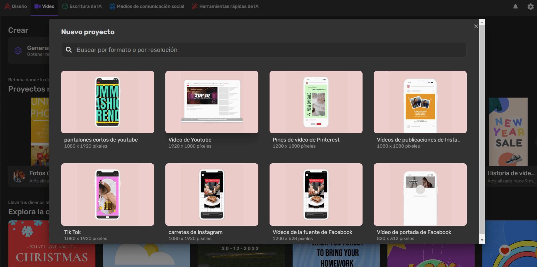This screenshot has width=537, height=267.
Task: Click the 'Vídeo de portada de Facebook' label
Action: 414,232
